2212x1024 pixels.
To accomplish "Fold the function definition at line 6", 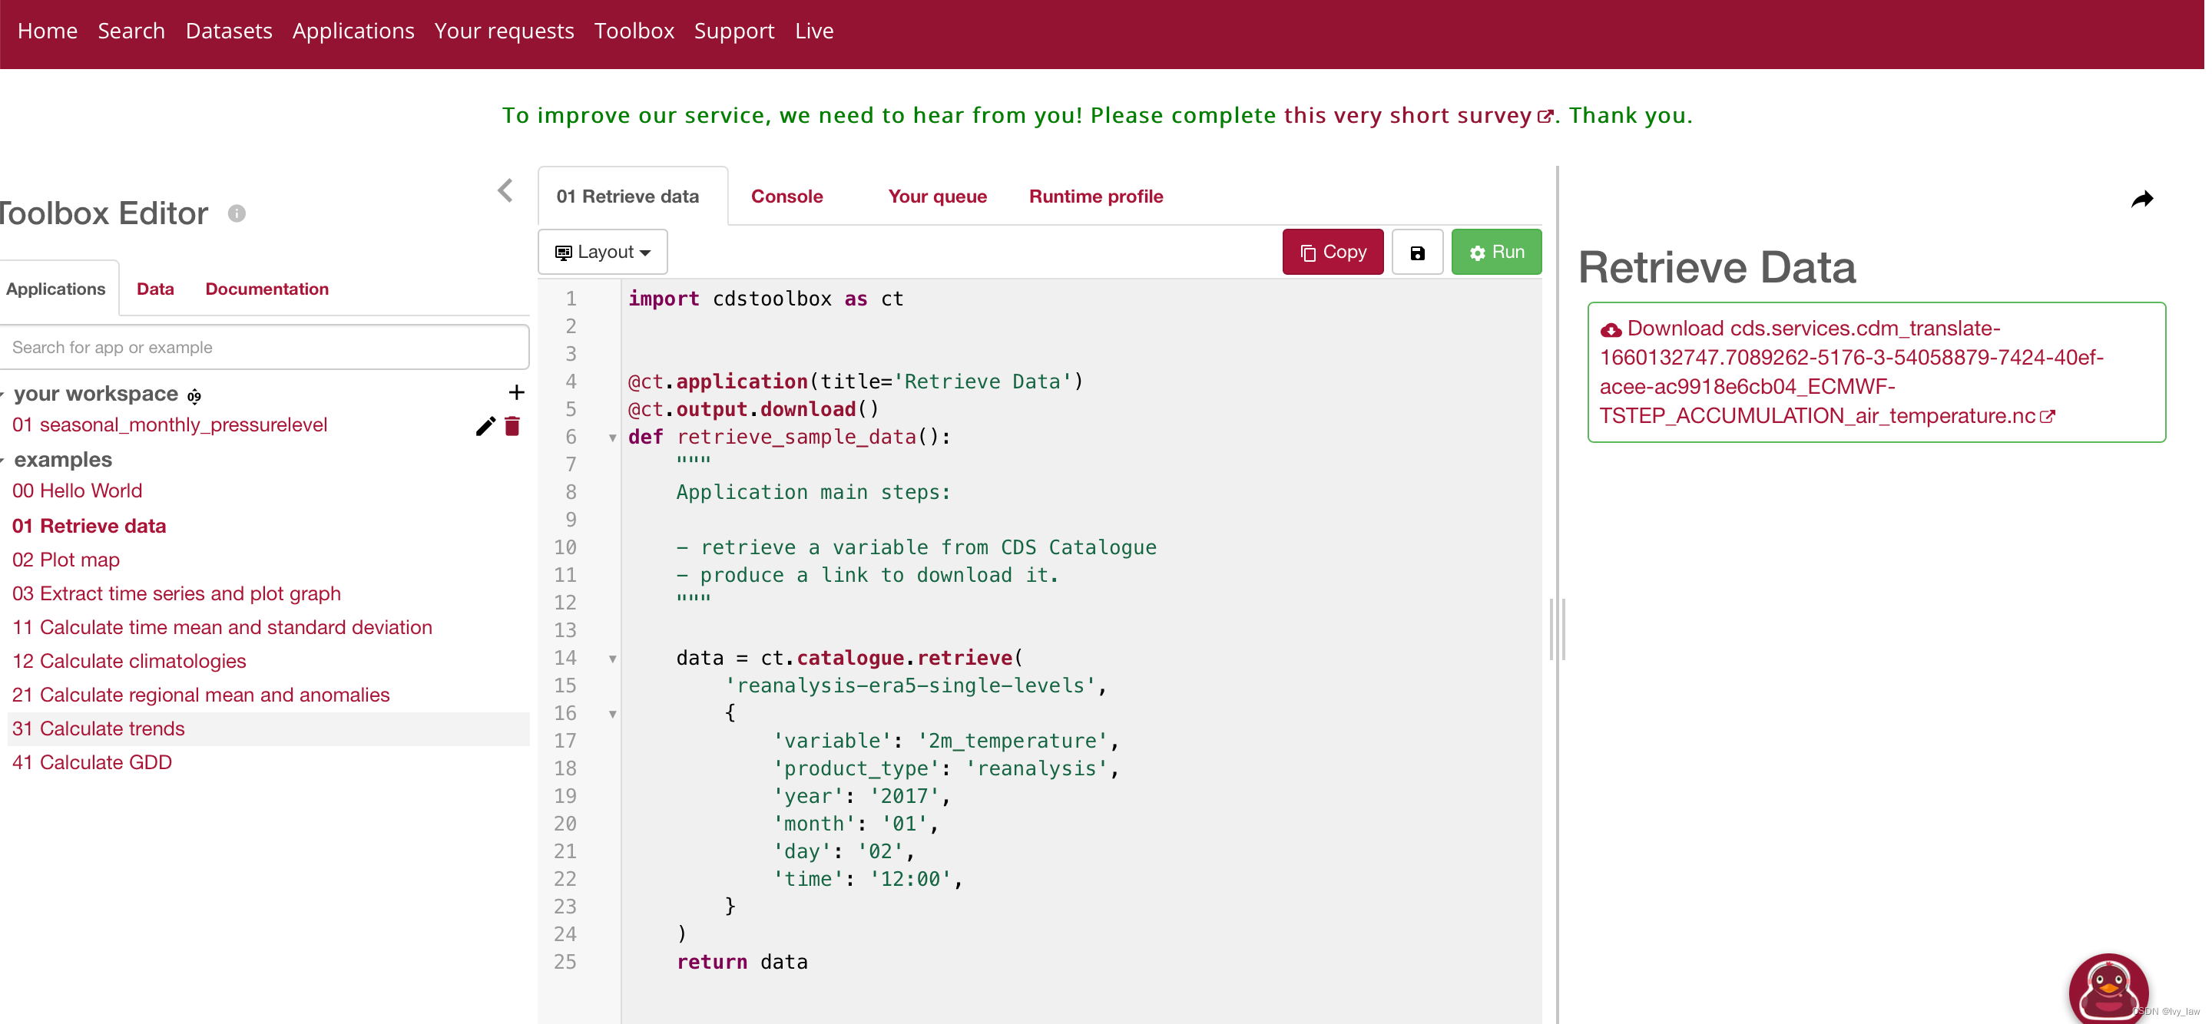I will coord(614,438).
